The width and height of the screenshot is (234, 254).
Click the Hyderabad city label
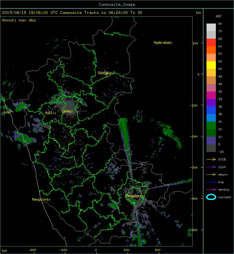pos(162,43)
